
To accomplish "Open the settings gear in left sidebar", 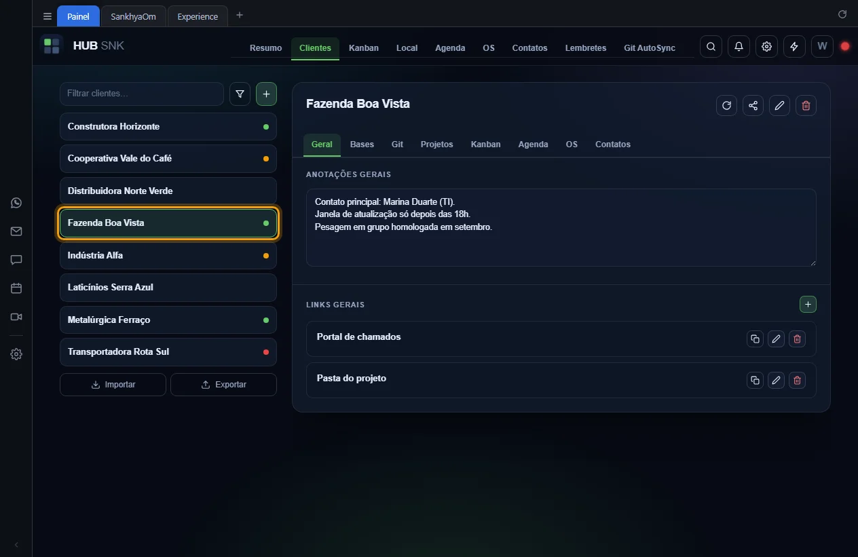I will pyautogui.click(x=16, y=354).
